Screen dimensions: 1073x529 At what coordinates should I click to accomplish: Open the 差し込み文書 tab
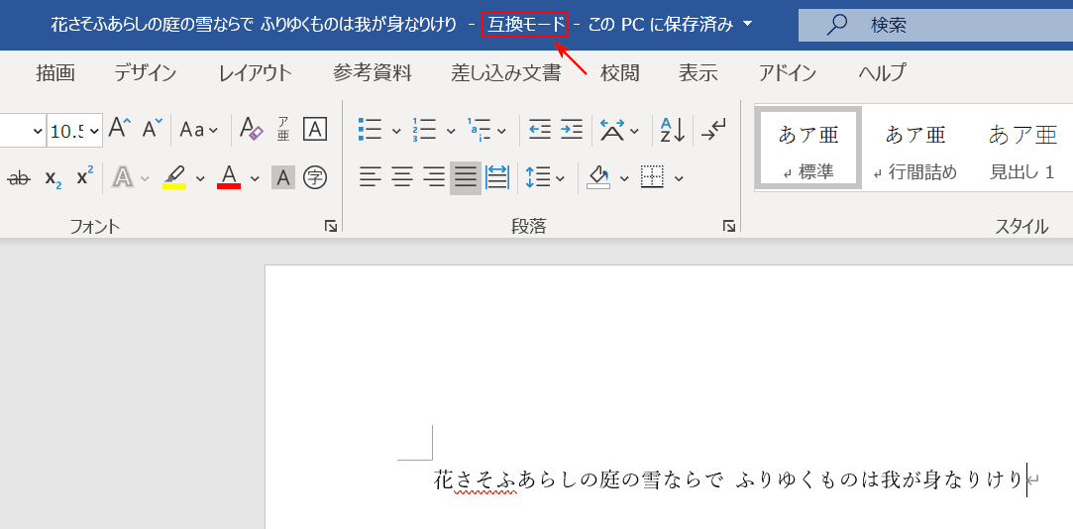pyautogui.click(x=505, y=72)
